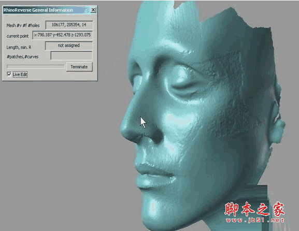Select the current point coordinates field

coord(63,35)
